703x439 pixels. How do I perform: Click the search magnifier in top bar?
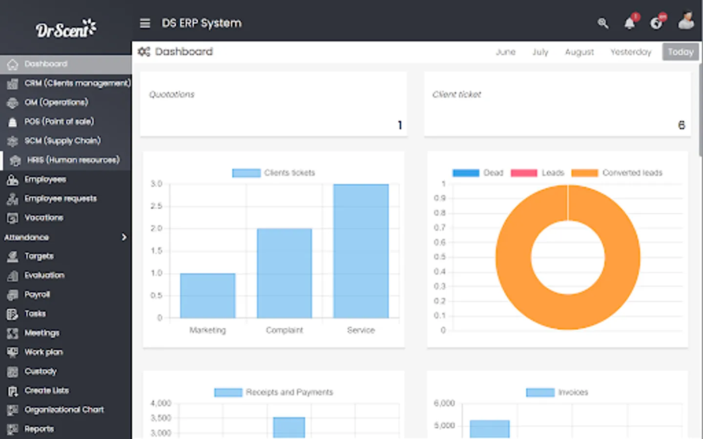pos(603,23)
